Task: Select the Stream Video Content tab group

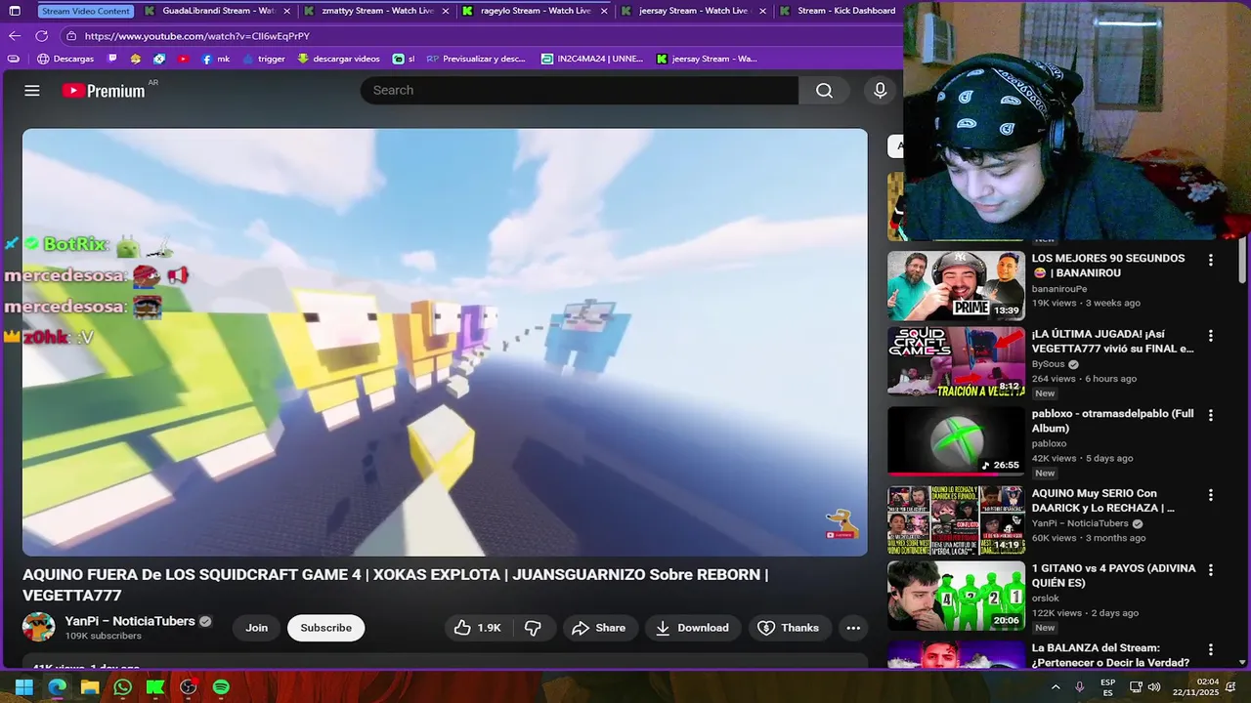Action: click(86, 11)
